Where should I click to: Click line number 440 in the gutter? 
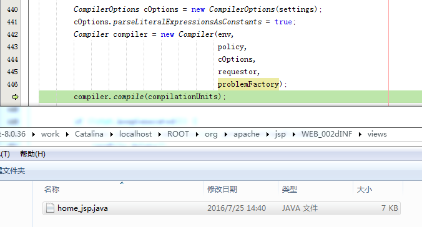tap(12, 9)
